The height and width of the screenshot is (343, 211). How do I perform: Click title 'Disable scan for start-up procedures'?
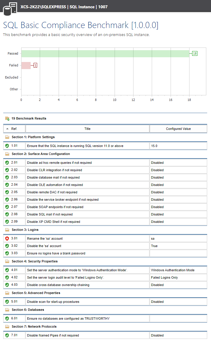click(x=53, y=302)
